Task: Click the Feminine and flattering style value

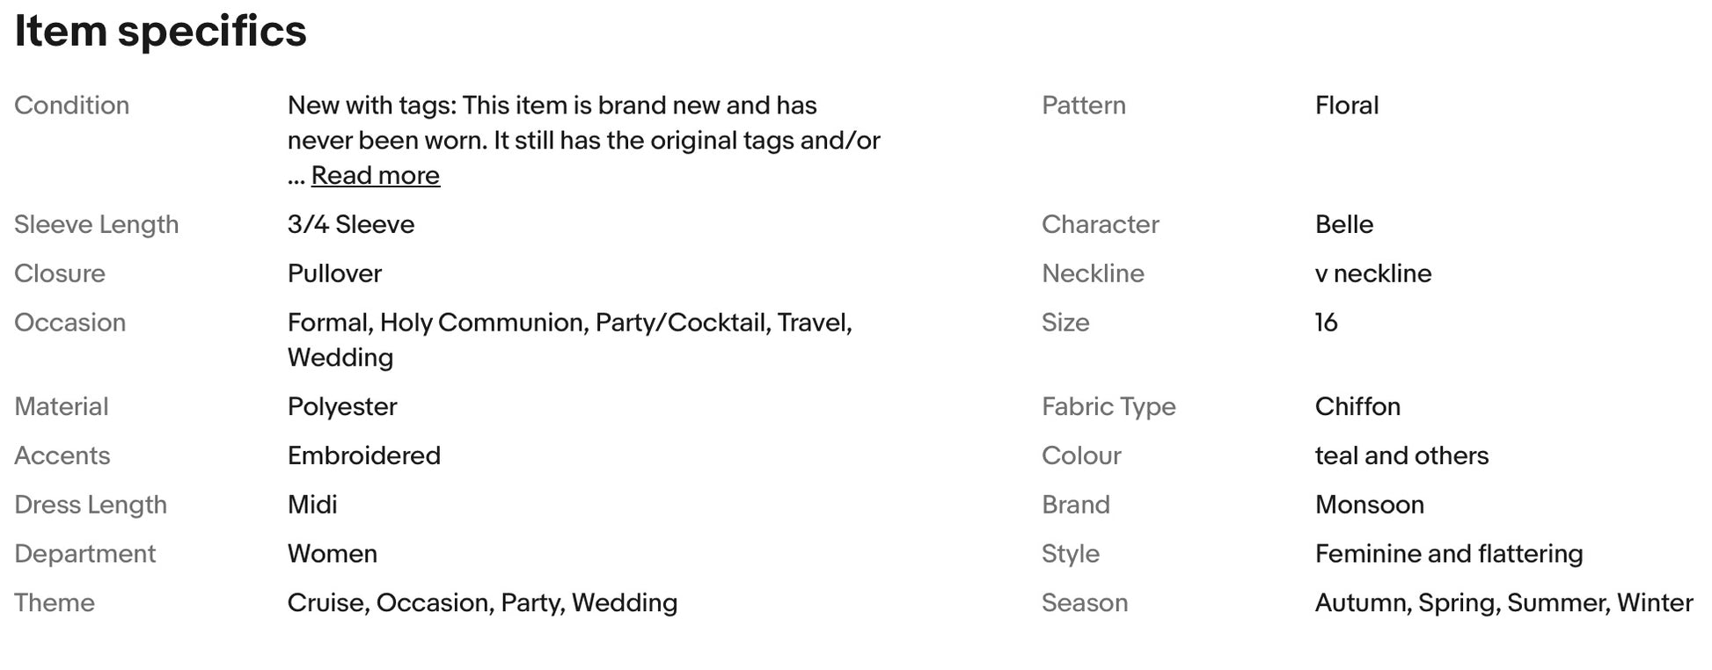Action: (1448, 554)
